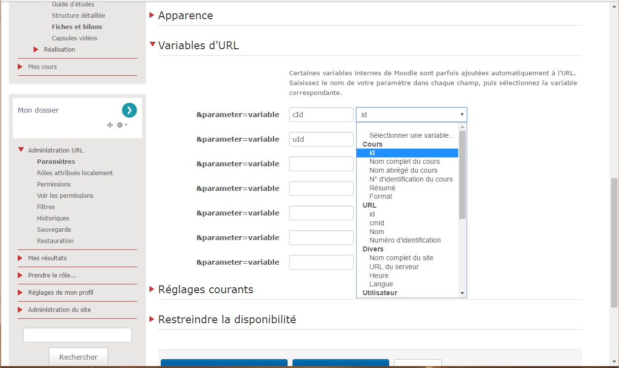Select 'Langue' option in the variable list
This screenshot has height=368, width=619.
[x=381, y=284]
